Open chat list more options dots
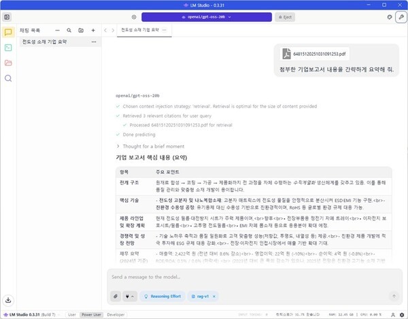Screen dimensions: 408x319 [x=57, y=31]
